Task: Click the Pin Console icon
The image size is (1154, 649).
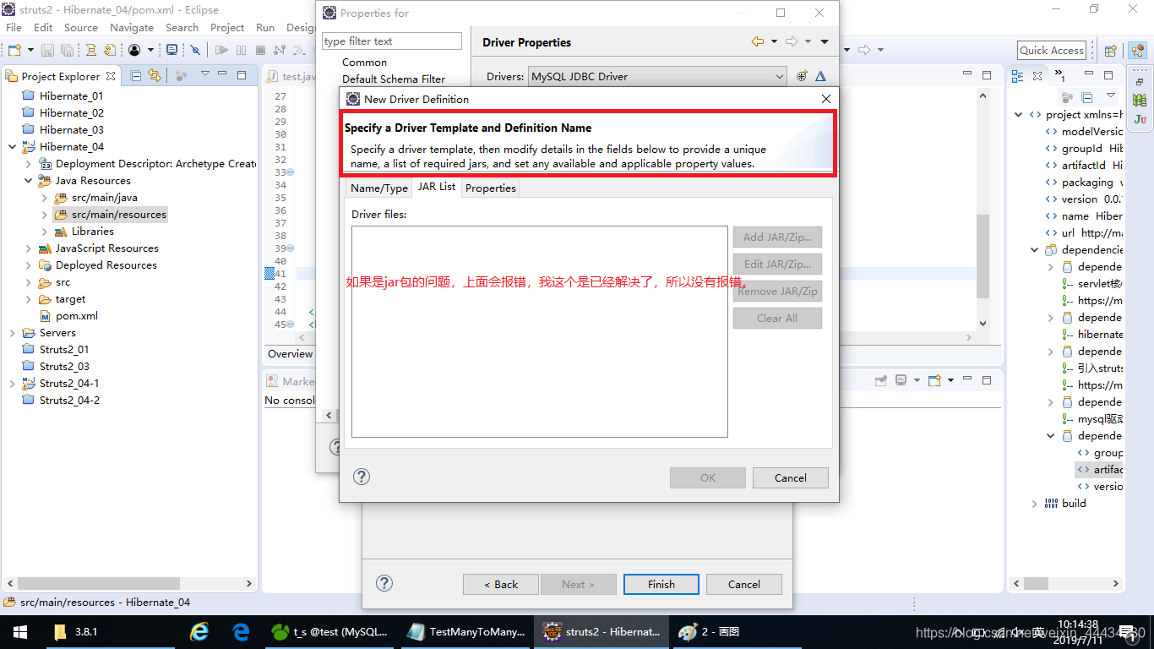Action: click(x=881, y=380)
